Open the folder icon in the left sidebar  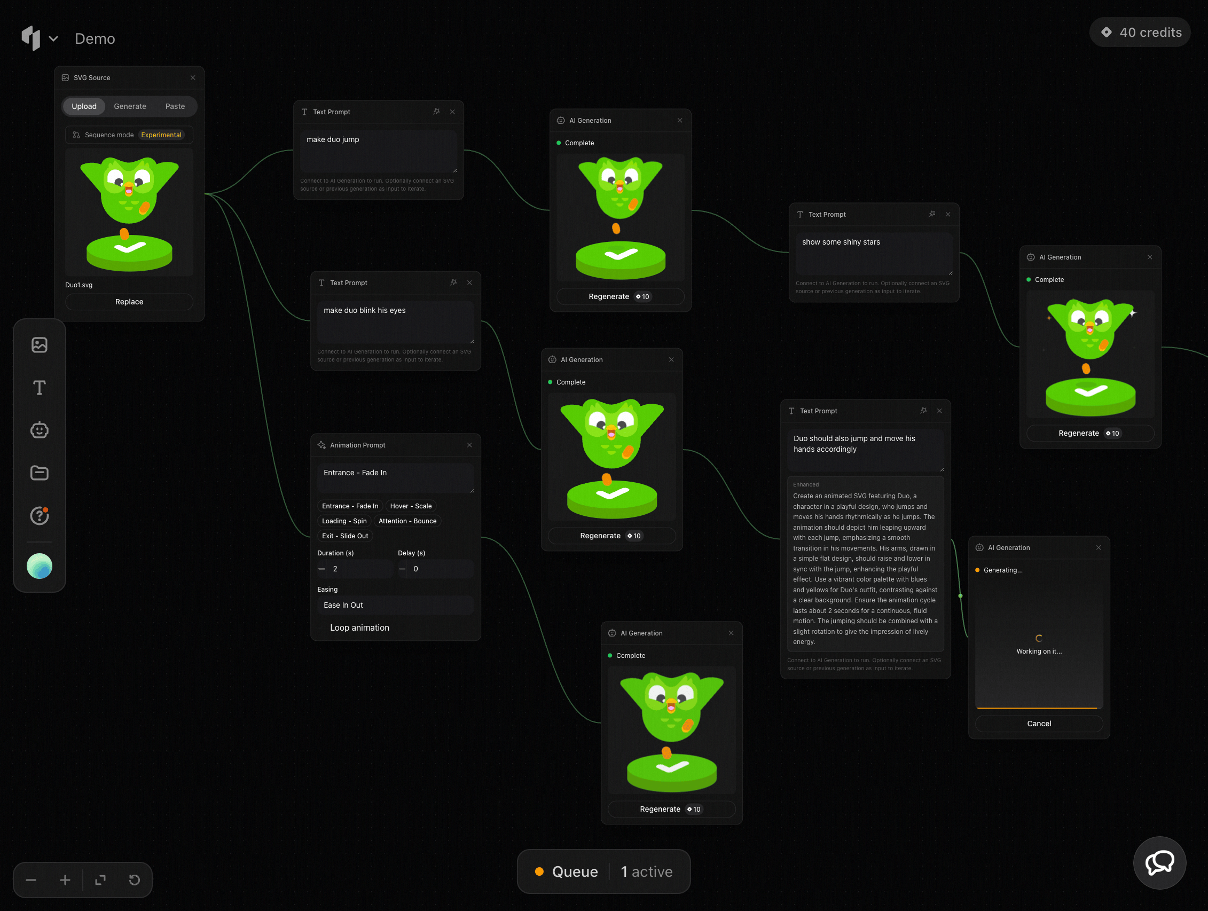(x=40, y=473)
